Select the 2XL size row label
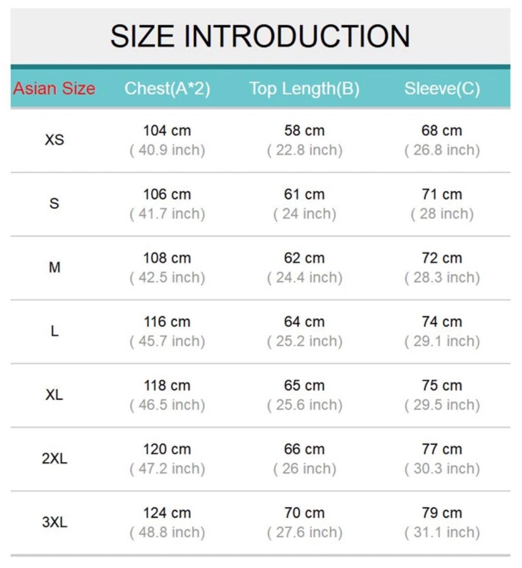 (x=54, y=459)
